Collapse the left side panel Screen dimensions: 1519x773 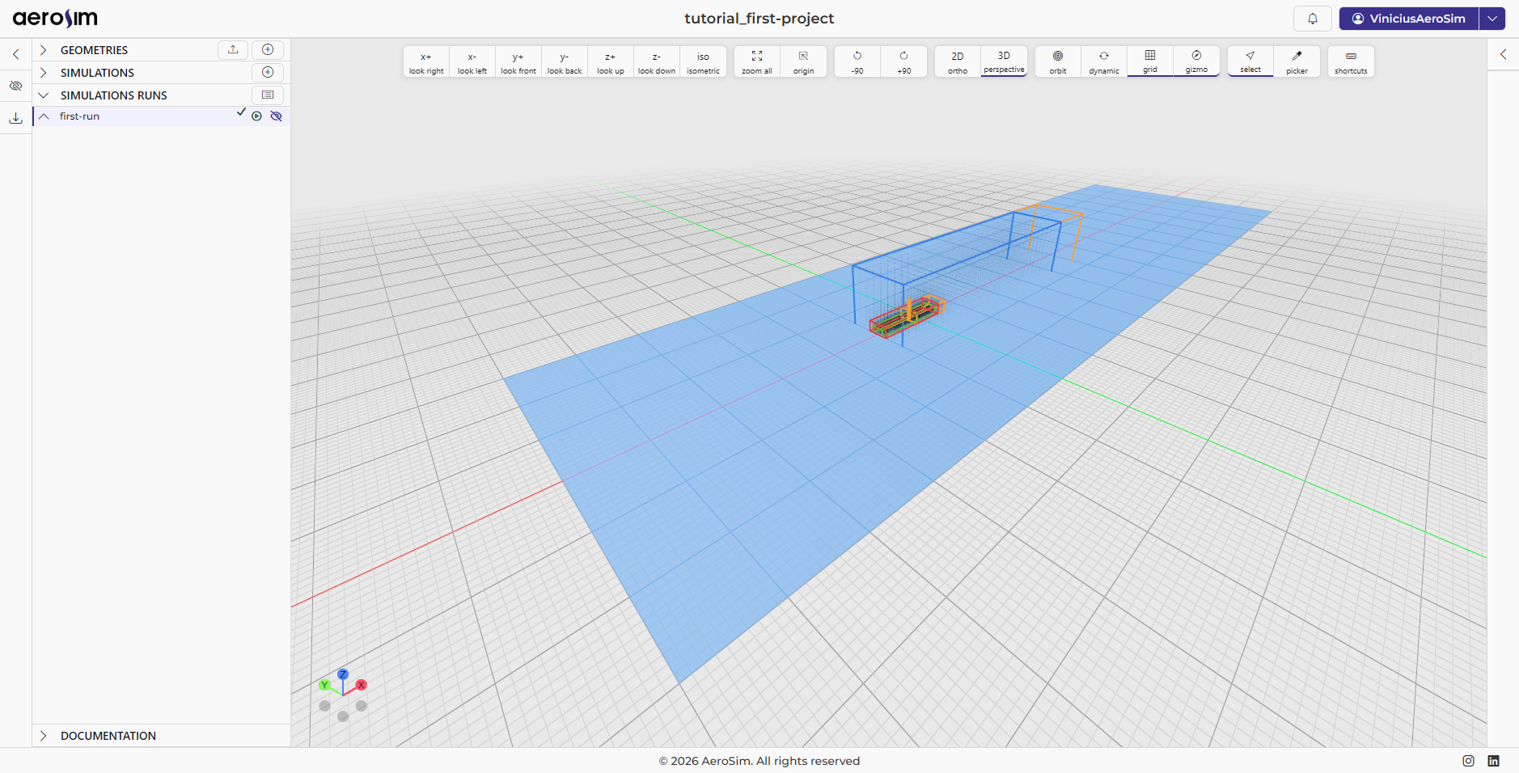click(15, 54)
